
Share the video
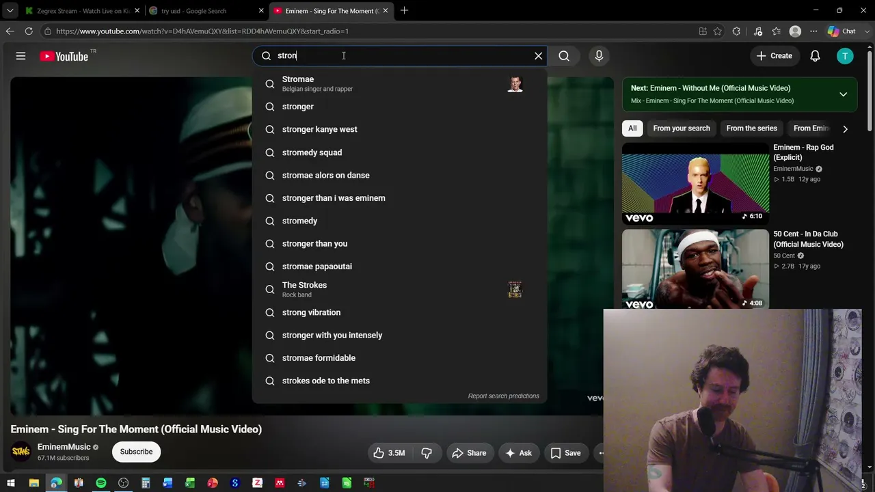click(469, 452)
